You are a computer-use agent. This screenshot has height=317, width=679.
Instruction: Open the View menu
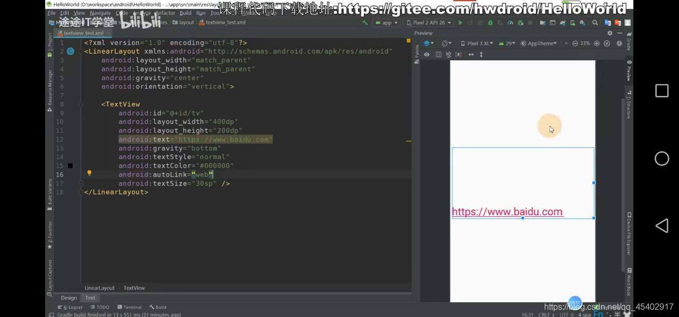(x=79, y=13)
